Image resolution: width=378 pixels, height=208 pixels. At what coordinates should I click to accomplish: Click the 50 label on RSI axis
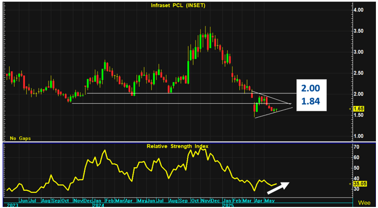[357, 168]
